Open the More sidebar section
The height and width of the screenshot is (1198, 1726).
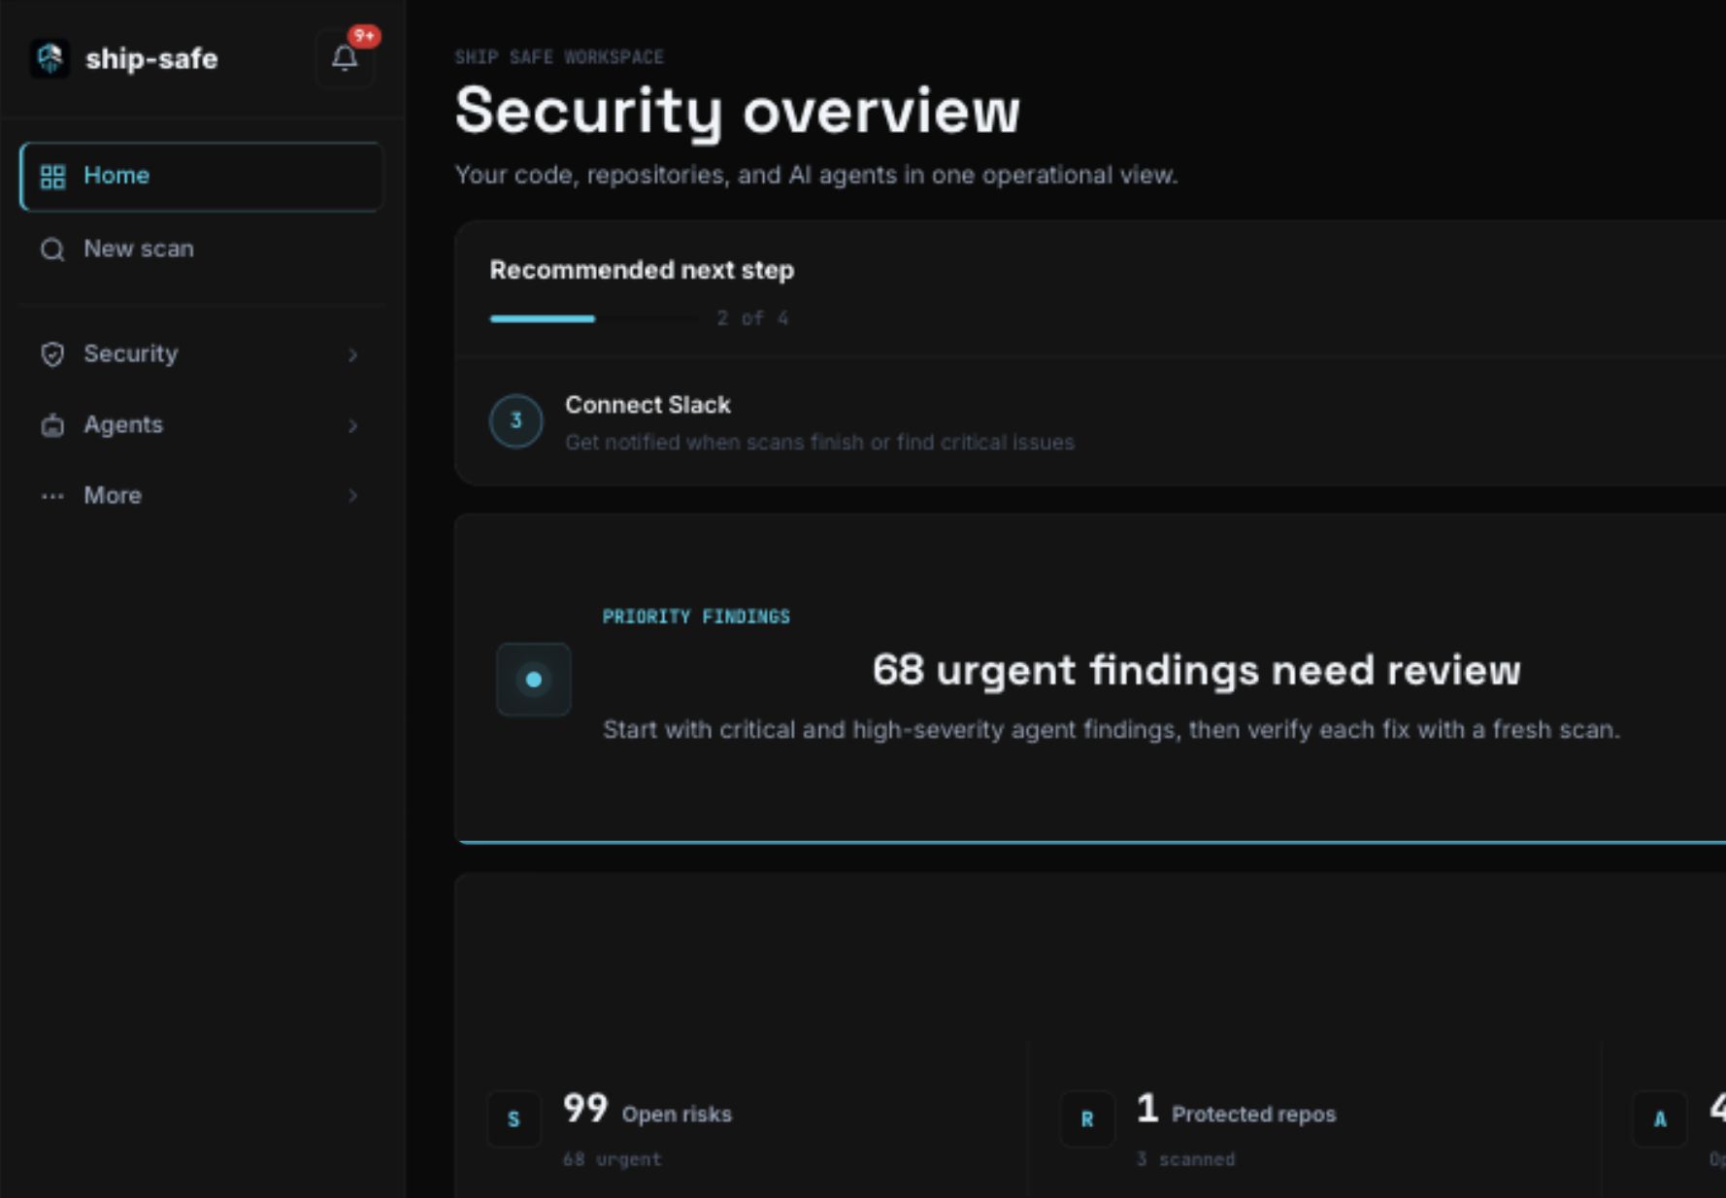coord(201,496)
